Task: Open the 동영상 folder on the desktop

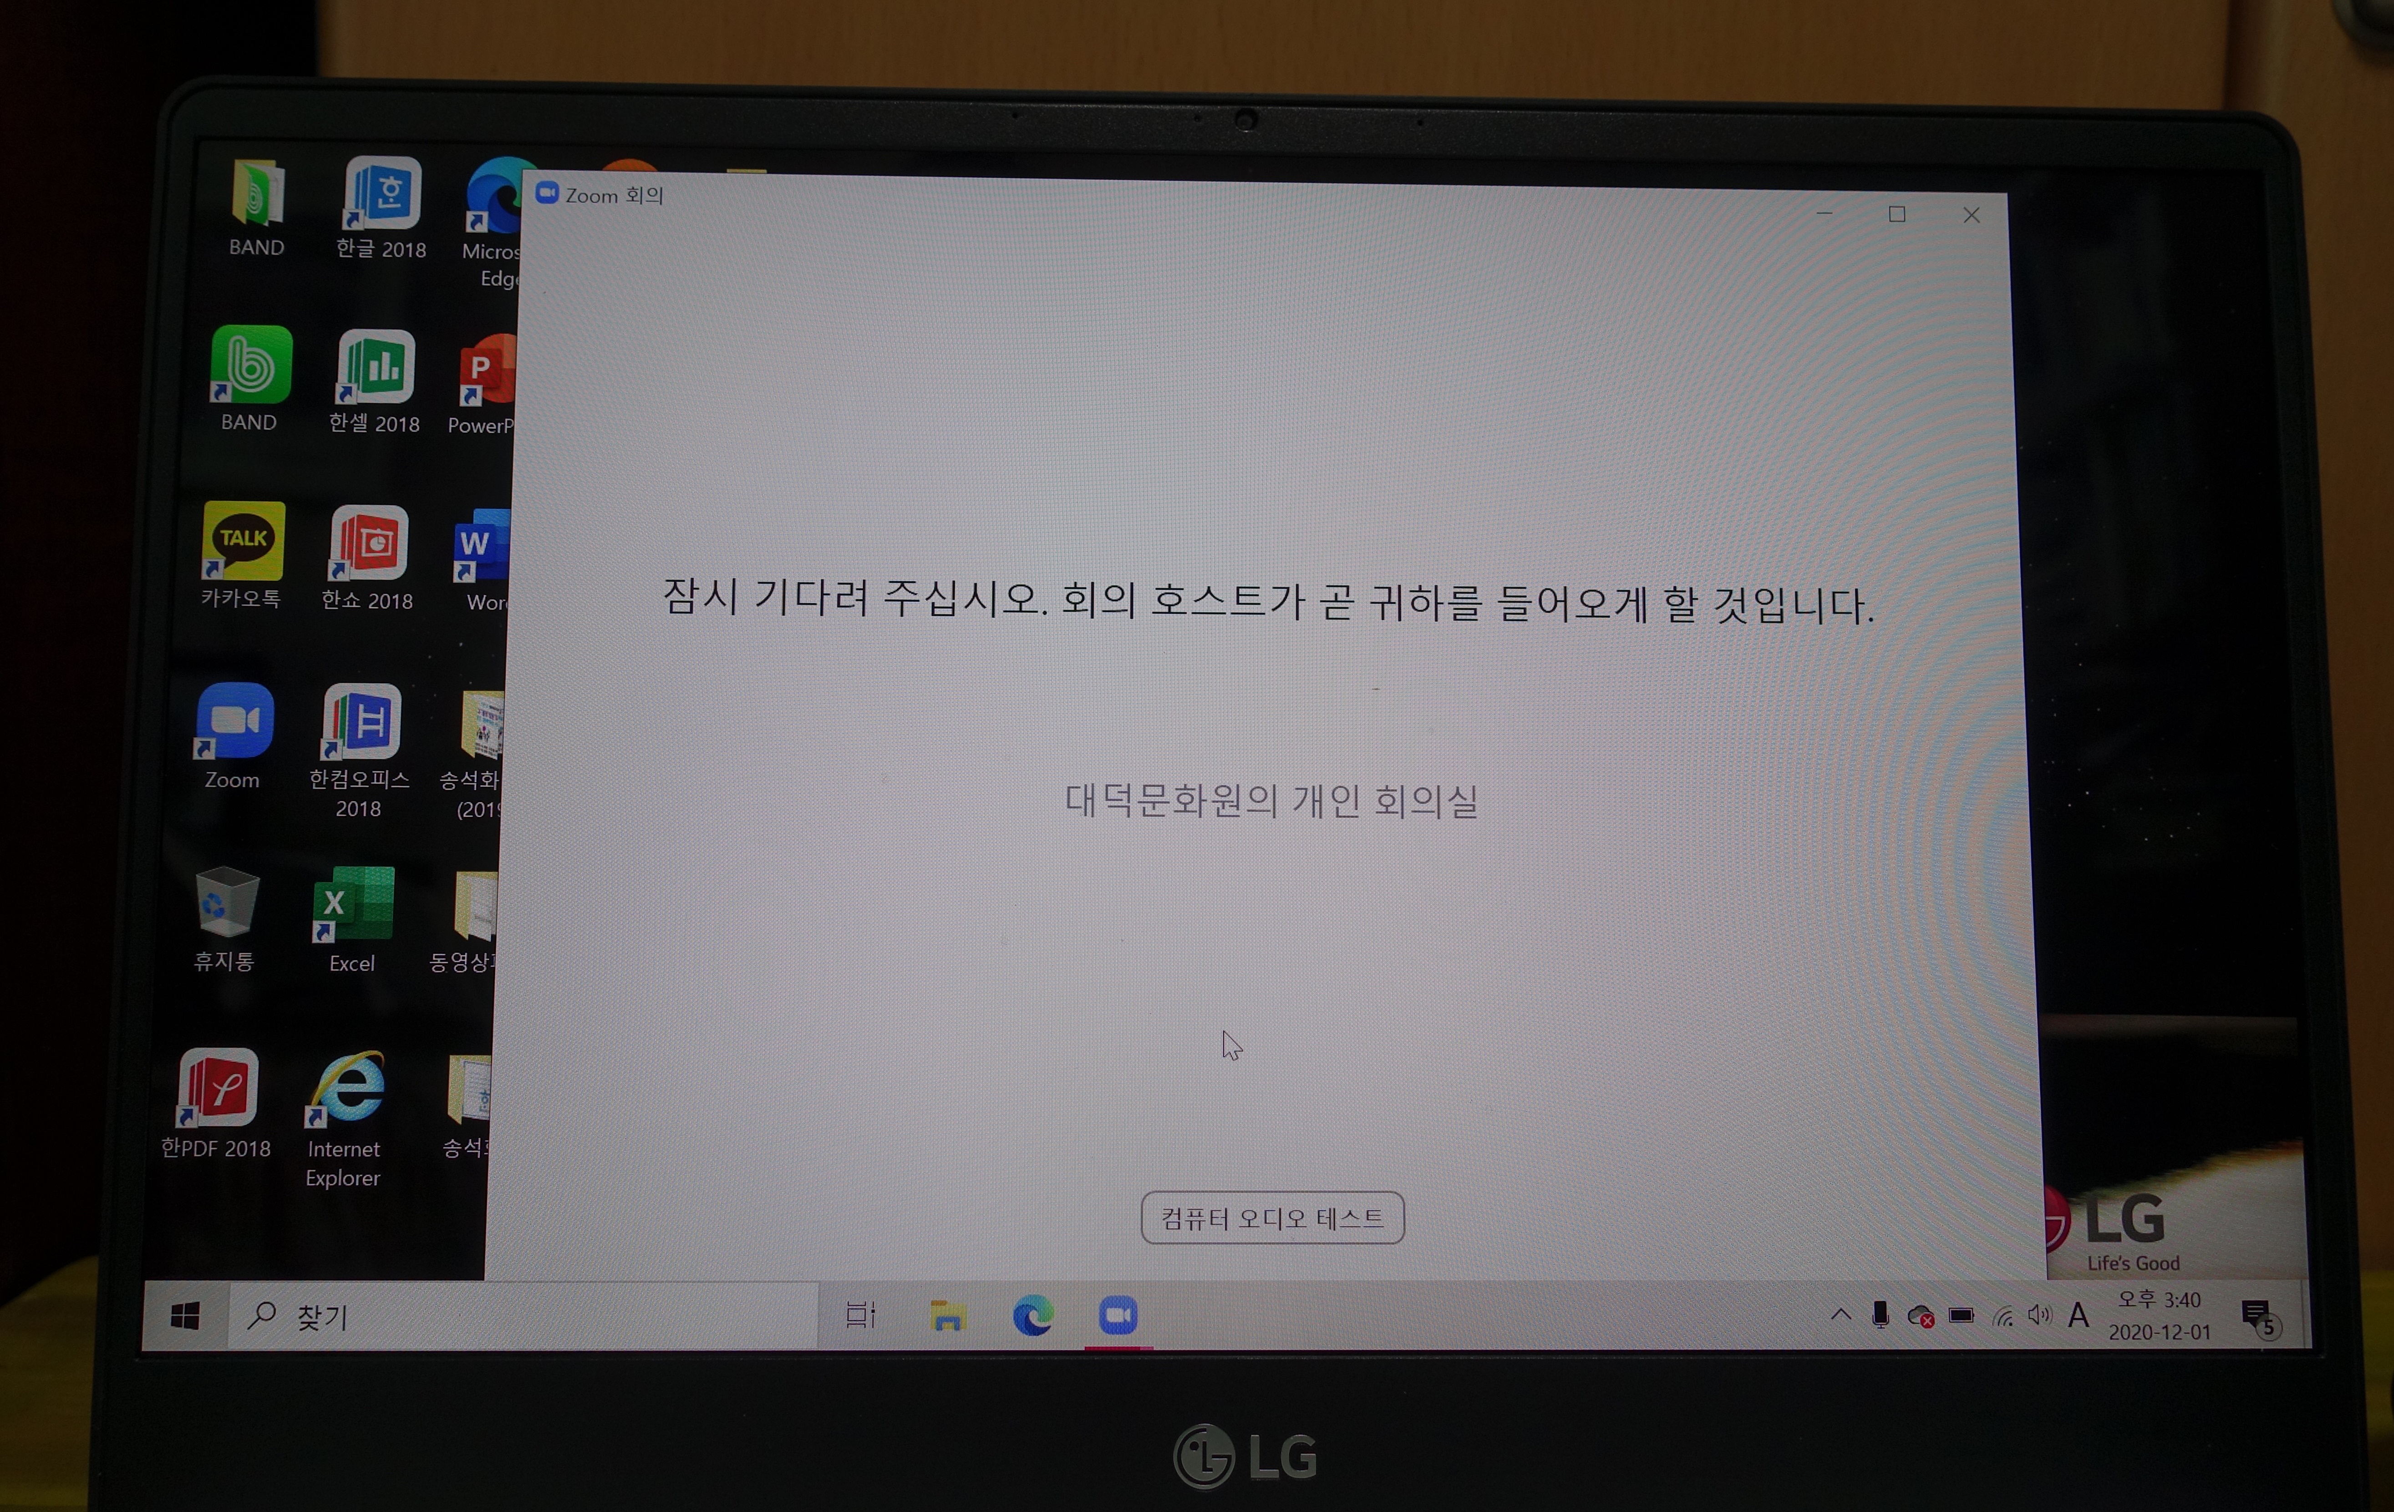Action: click(x=464, y=923)
